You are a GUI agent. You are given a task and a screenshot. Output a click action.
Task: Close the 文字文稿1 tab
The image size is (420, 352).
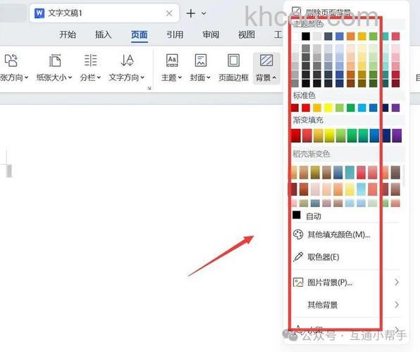pos(169,13)
